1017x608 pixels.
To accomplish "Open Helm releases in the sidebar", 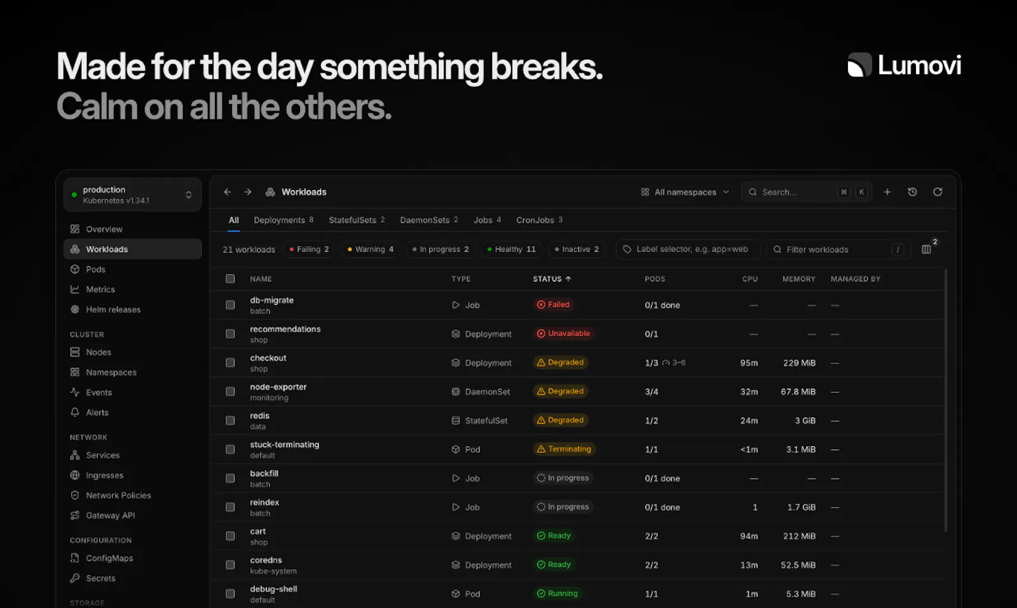I will pos(132,309).
